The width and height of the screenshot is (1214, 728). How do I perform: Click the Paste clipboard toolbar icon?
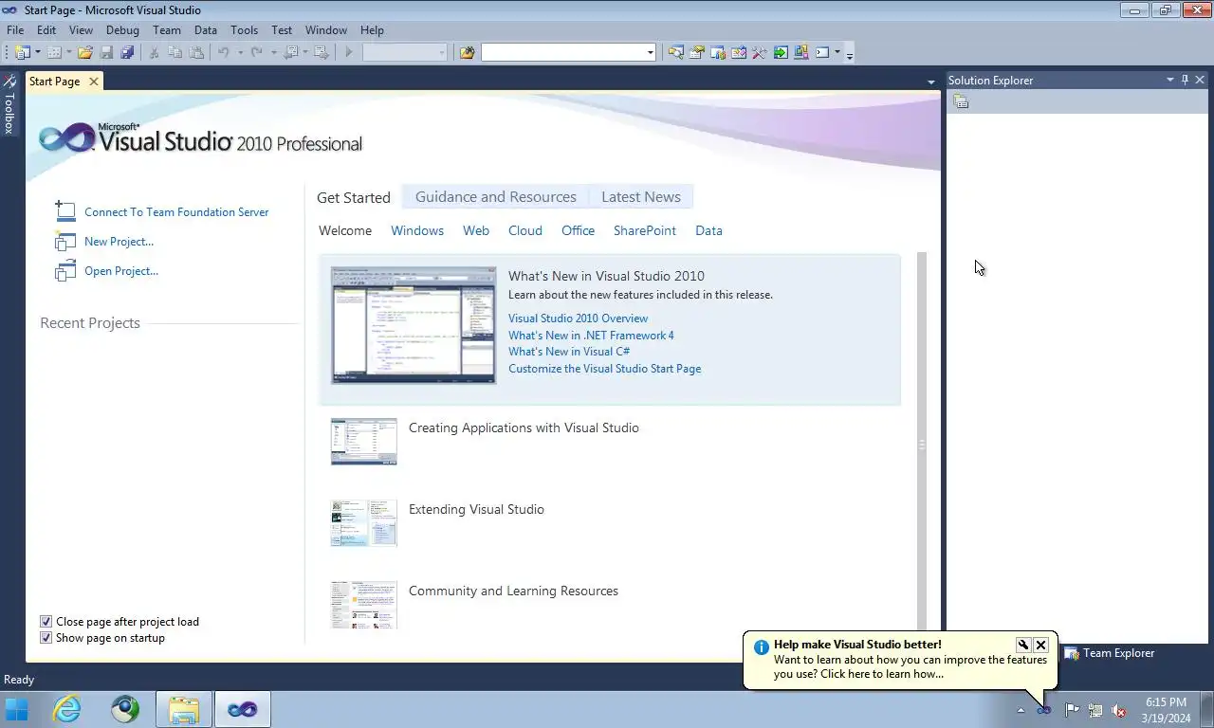[x=195, y=53]
